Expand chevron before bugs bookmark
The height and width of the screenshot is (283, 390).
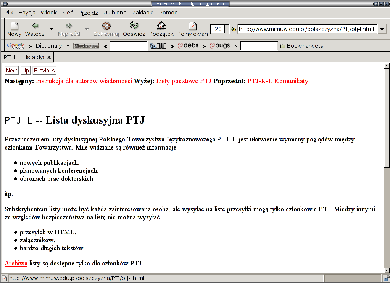205,46
